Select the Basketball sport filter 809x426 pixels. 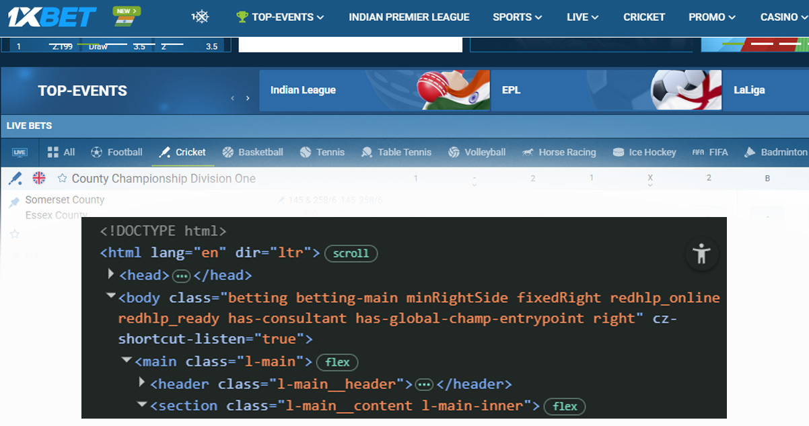pyautogui.click(x=252, y=153)
